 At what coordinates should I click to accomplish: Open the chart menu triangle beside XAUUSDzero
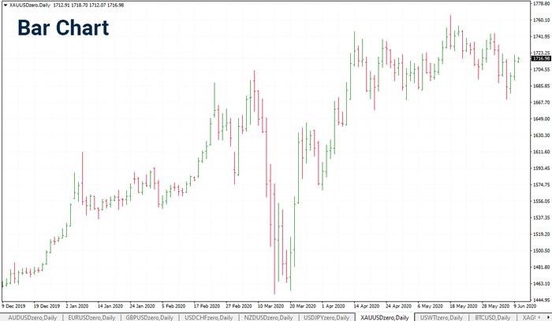tap(5, 5)
